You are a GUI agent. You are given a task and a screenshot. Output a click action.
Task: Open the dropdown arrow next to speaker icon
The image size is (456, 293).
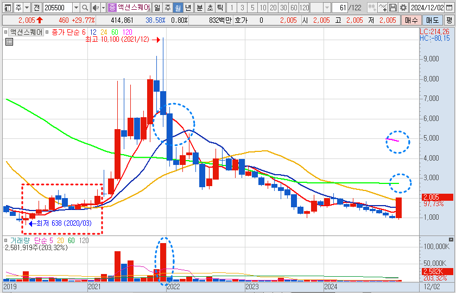(103, 8)
